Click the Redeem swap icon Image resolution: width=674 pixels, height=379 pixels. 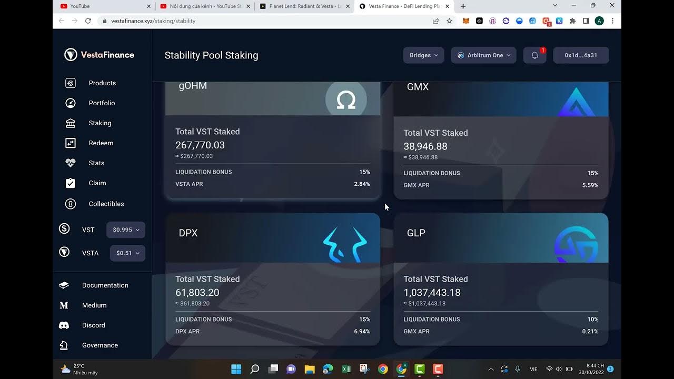pos(71,143)
